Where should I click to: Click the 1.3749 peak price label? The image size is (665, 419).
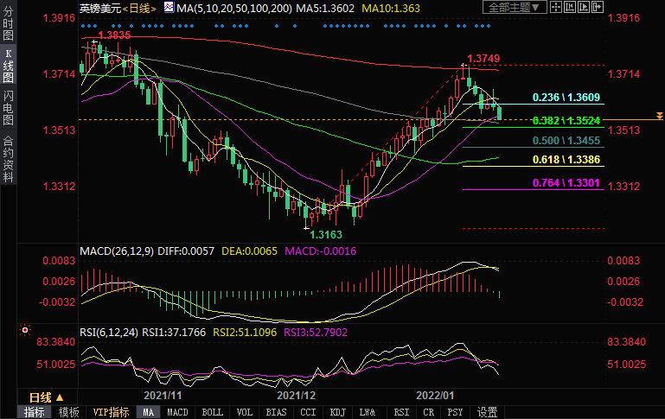point(483,59)
